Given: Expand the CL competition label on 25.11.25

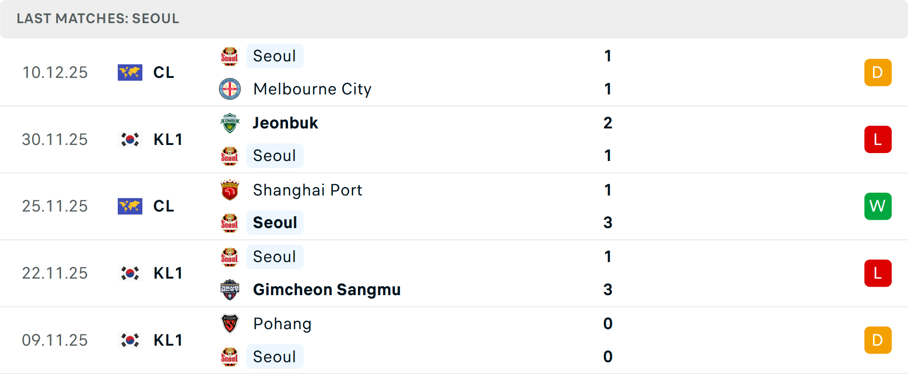Looking at the screenshot, I should pos(163,206).
